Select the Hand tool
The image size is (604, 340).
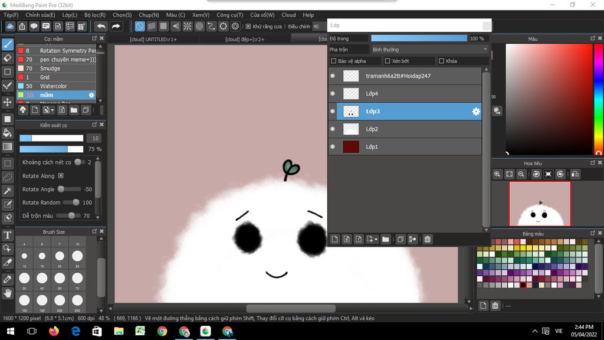coord(8,293)
